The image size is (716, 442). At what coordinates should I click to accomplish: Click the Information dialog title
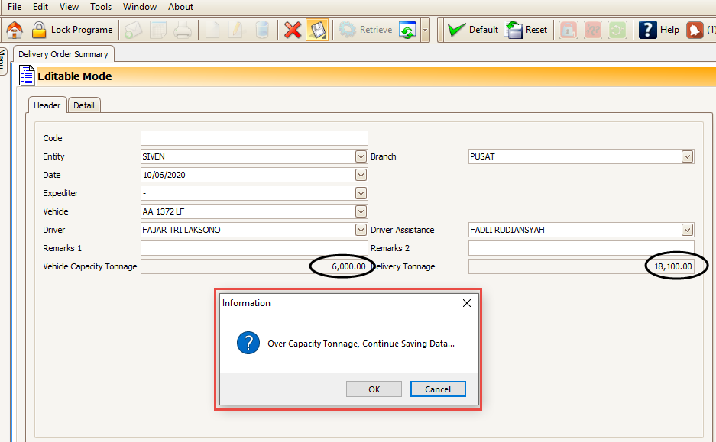[x=246, y=303]
